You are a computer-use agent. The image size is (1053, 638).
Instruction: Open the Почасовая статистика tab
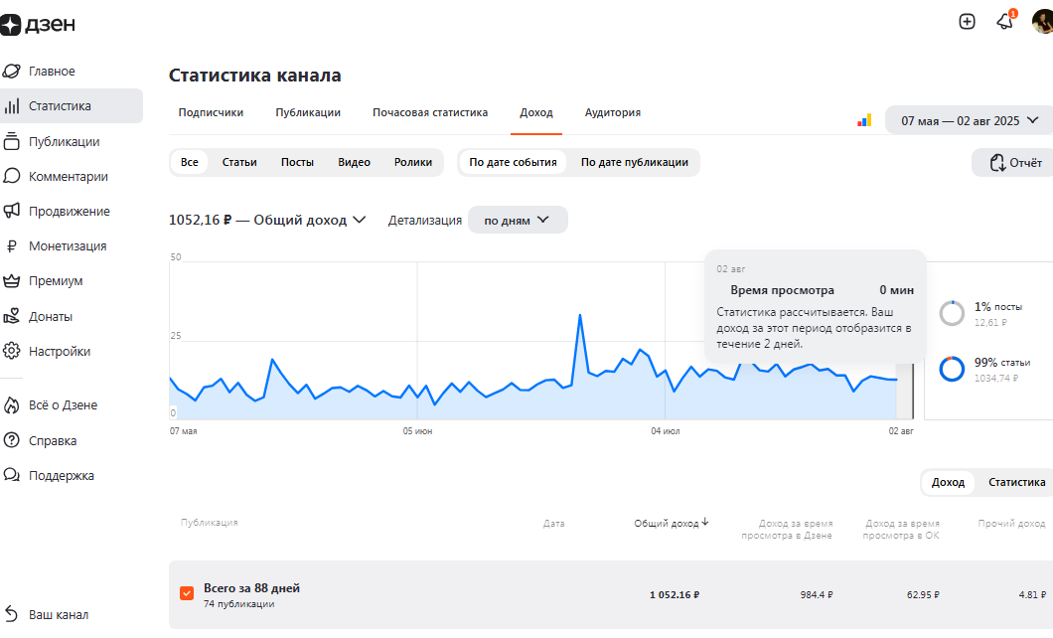[x=430, y=113]
